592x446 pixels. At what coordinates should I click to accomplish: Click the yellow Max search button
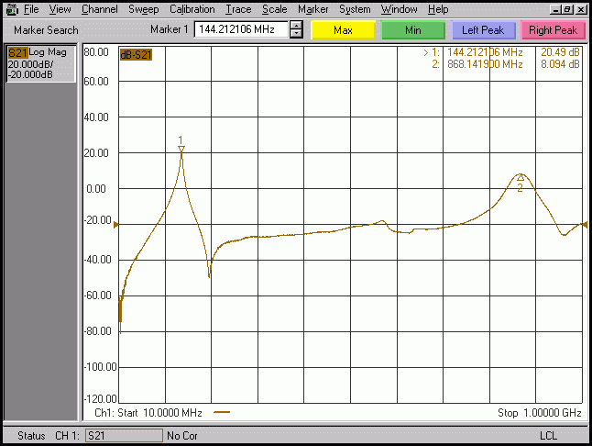point(343,30)
